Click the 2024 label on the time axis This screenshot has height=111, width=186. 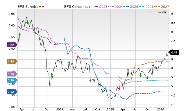(60, 109)
